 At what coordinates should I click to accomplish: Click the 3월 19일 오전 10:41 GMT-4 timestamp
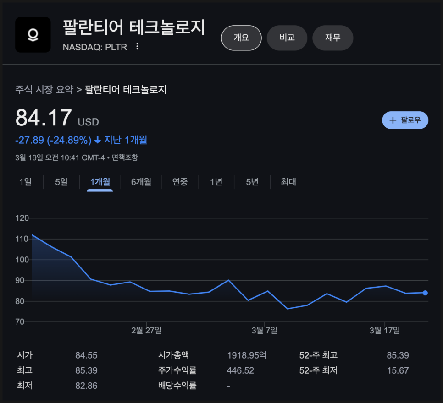pyautogui.click(x=60, y=158)
